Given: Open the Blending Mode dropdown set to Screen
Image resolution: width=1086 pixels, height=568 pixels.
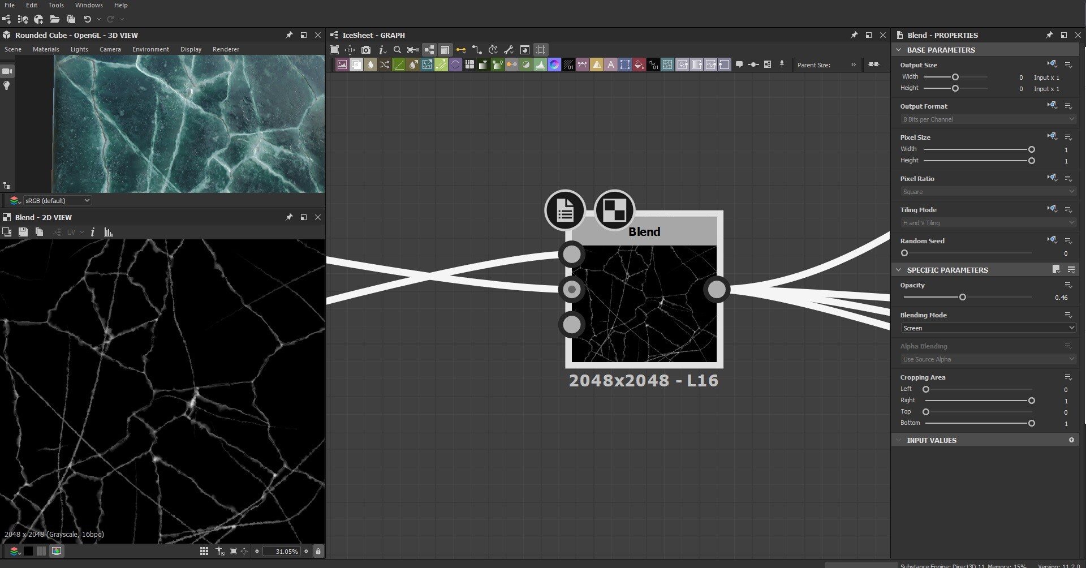Looking at the screenshot, I should point(988,328).
